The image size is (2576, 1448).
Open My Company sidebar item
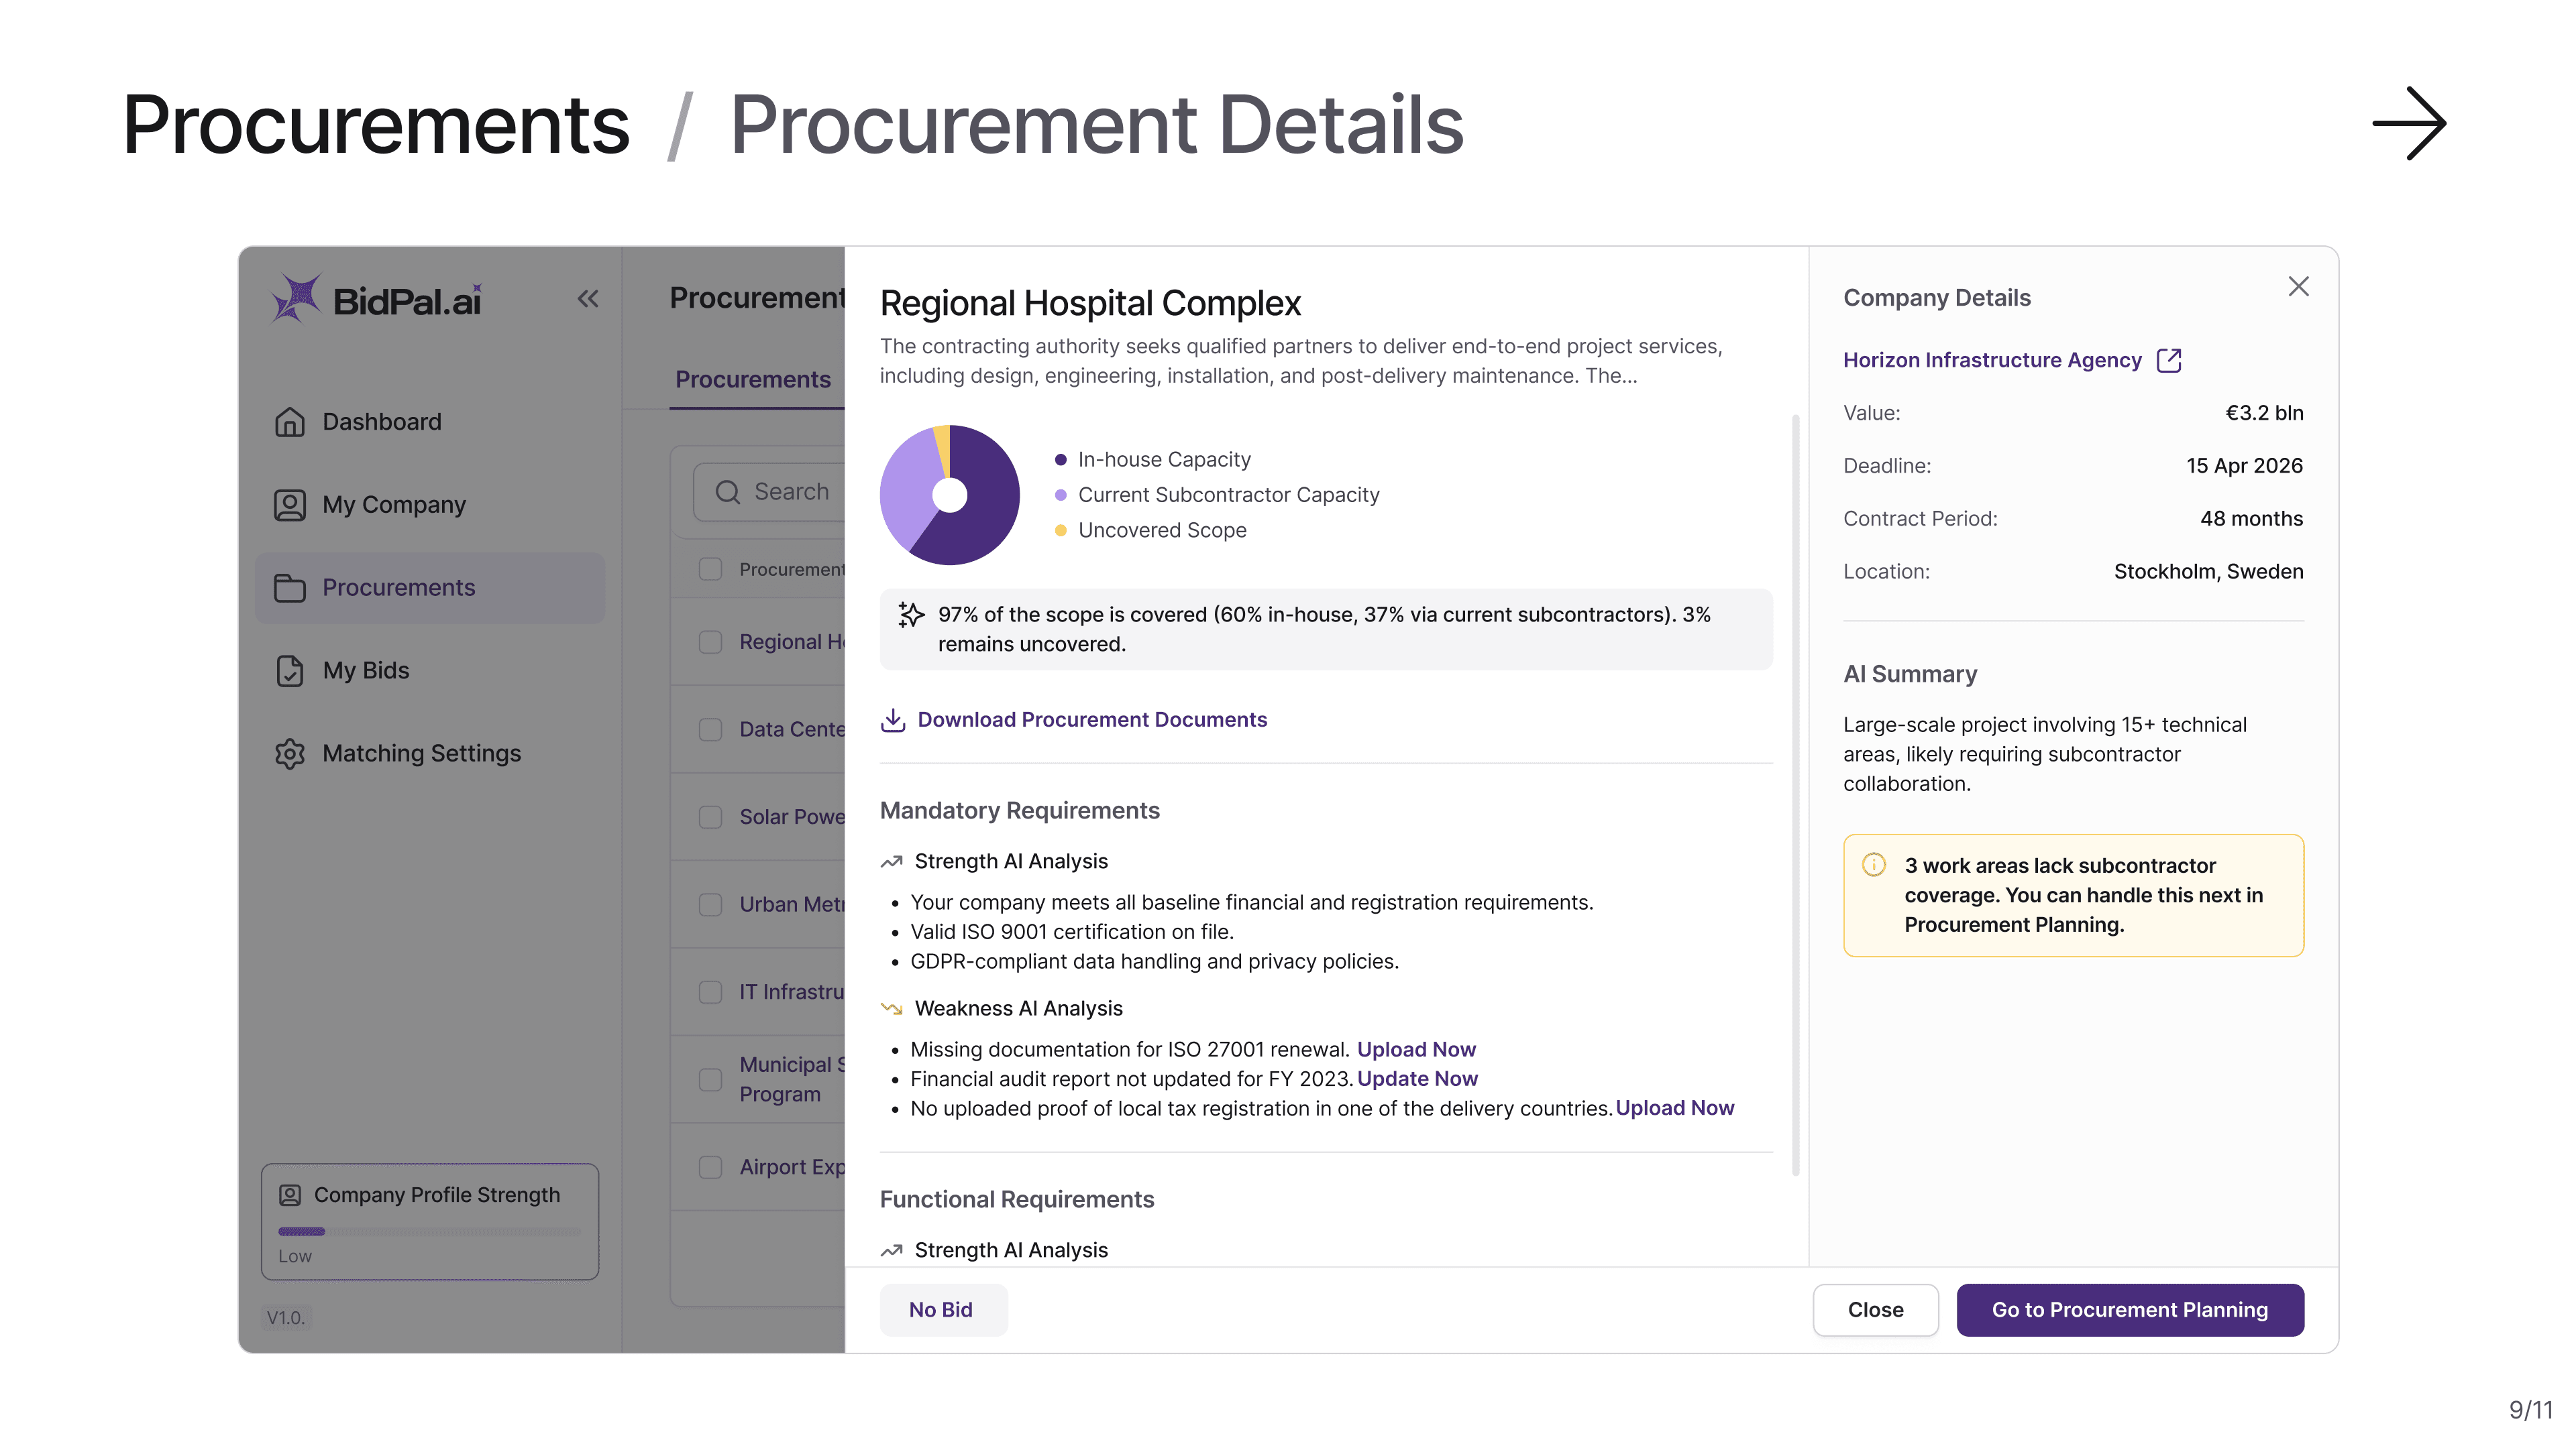[x=393, y=505]
